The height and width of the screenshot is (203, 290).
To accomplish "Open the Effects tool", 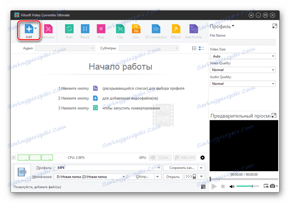I will point(176,29).
